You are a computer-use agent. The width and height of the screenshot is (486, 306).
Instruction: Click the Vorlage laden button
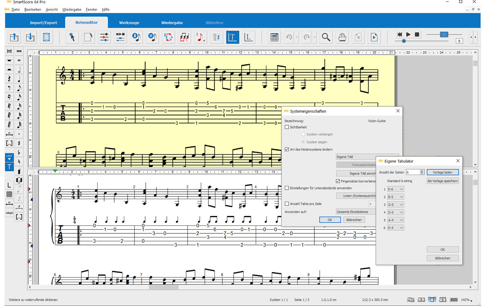click(442, 172)
